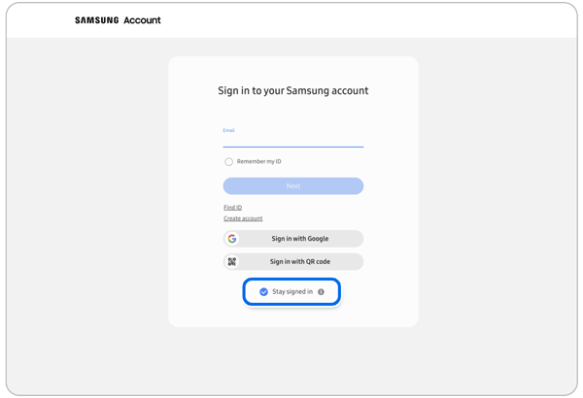This screenshot has width=583, height=398.
Task: Click the Remember my ID label text
Action: [x=258, y=162]
